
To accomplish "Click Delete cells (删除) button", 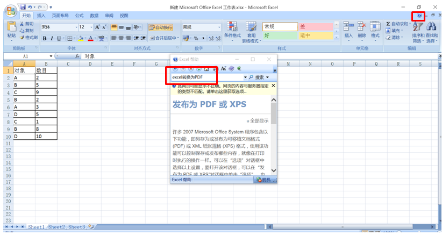I will tap(362, 32).
